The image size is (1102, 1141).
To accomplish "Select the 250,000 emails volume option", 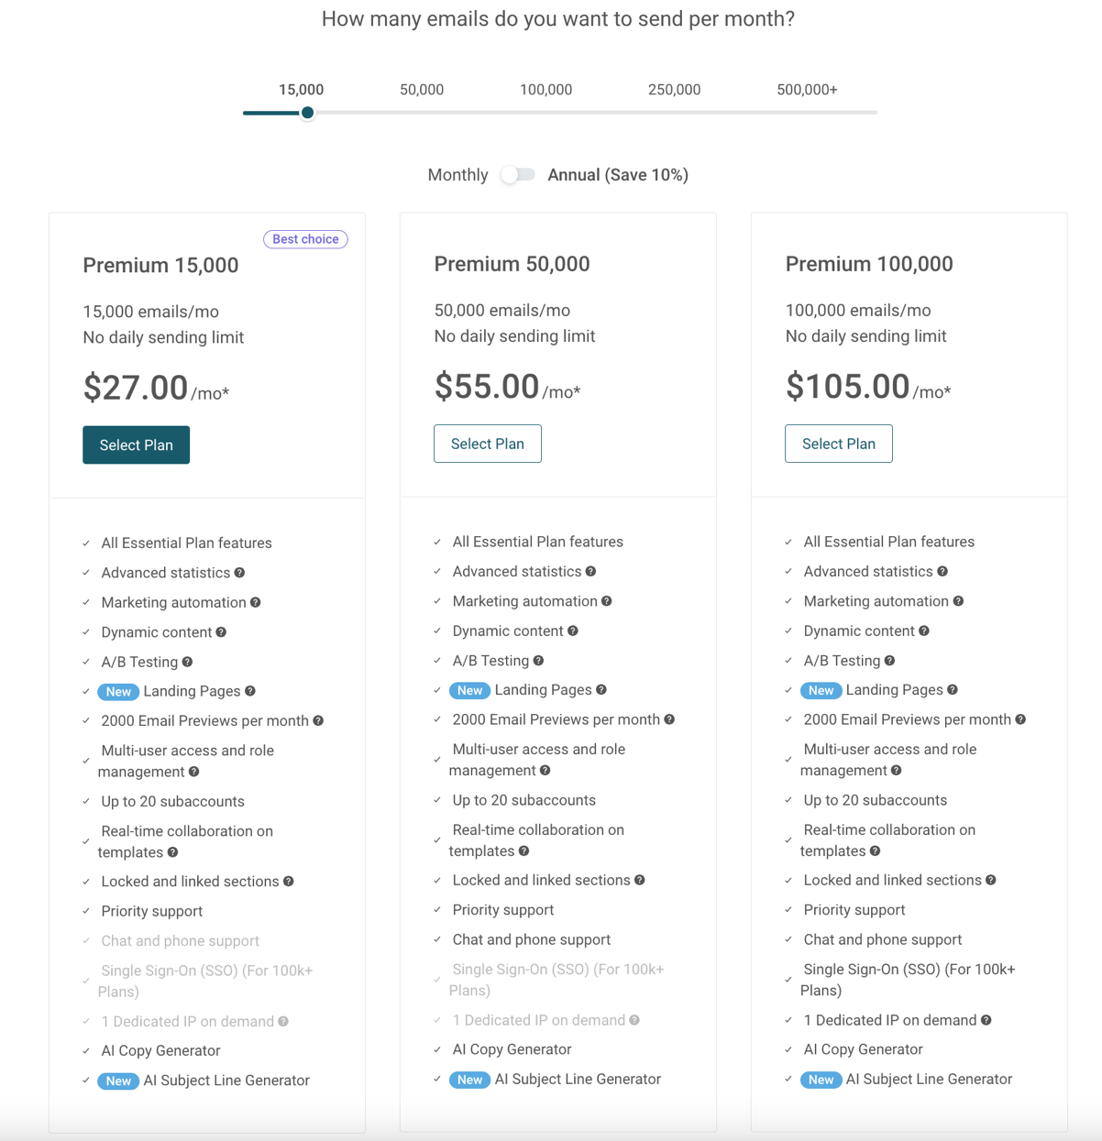I will click(674, 90).
